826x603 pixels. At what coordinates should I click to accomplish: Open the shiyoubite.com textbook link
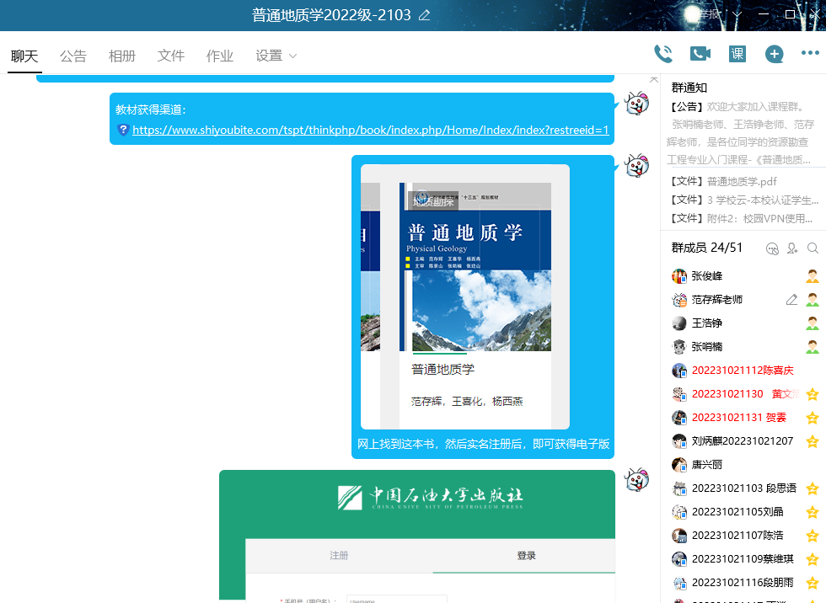[370, 130]
